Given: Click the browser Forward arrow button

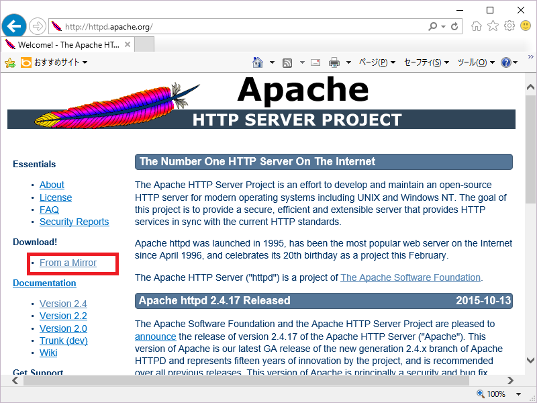Looking at the screenshot, I should (37, 26).
